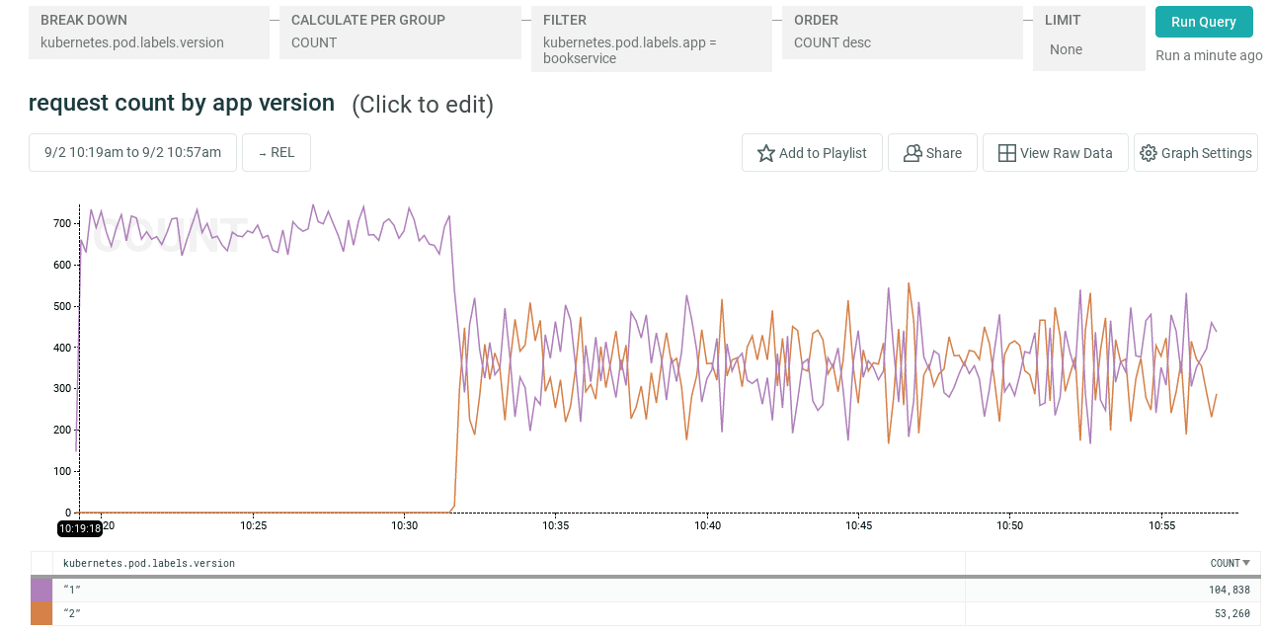Click the kubernetes.pod.labels.version column header
This screenshot has width=1270, height=633.
149,563
